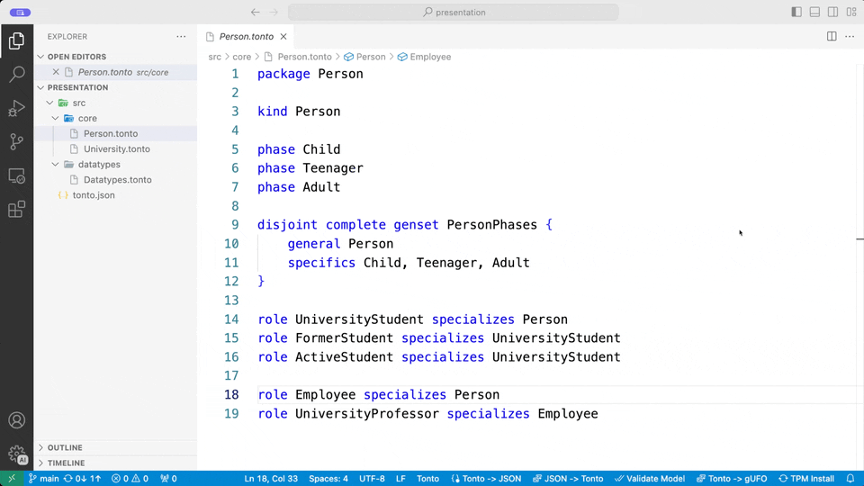The width and height of the screenshot is (864, 486).
Task: Click the Explorer panel title
Action: [x=67, y=36]
